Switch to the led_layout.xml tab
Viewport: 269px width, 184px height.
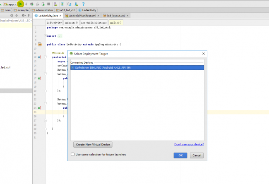(x=116, y=16)
